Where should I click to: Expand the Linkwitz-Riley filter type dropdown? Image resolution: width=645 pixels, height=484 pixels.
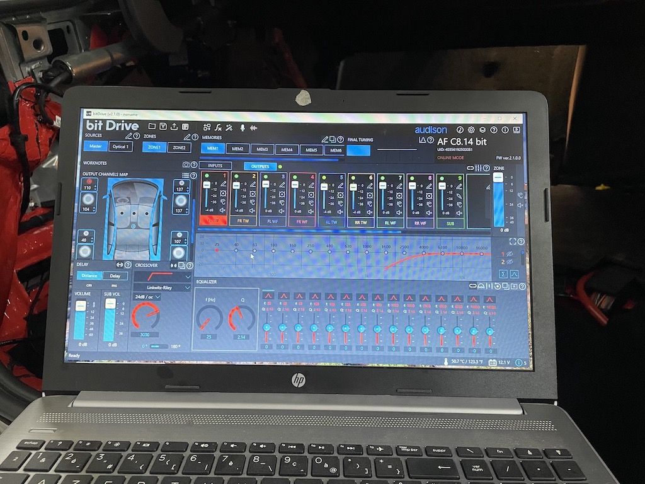click(162, 287)
